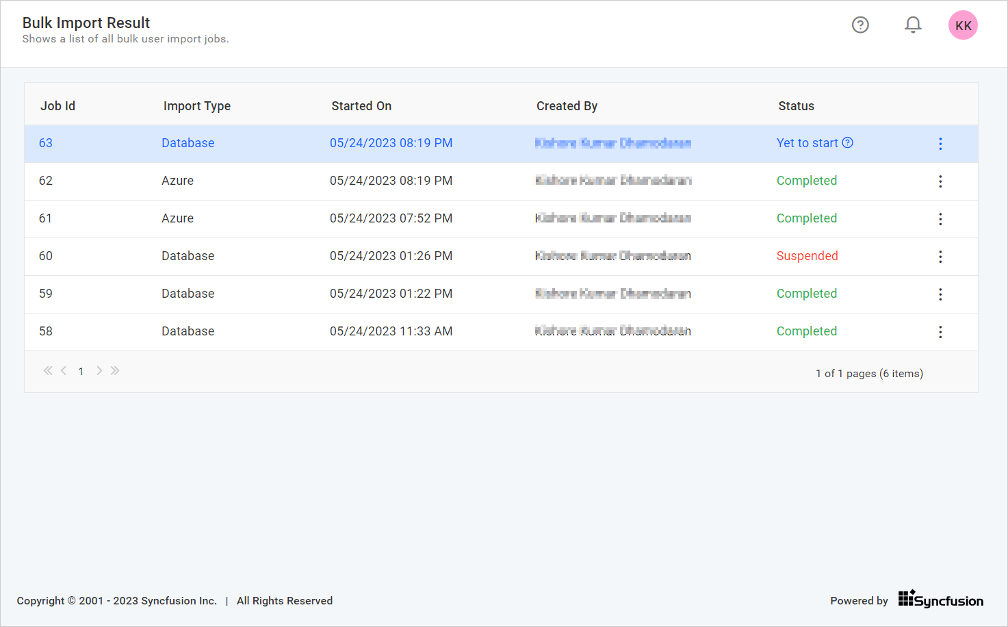Click the next page arrow
Image resolution: width=1008 pixels, height=627 pixels.
pyautogui.click(x=99, y=370)
